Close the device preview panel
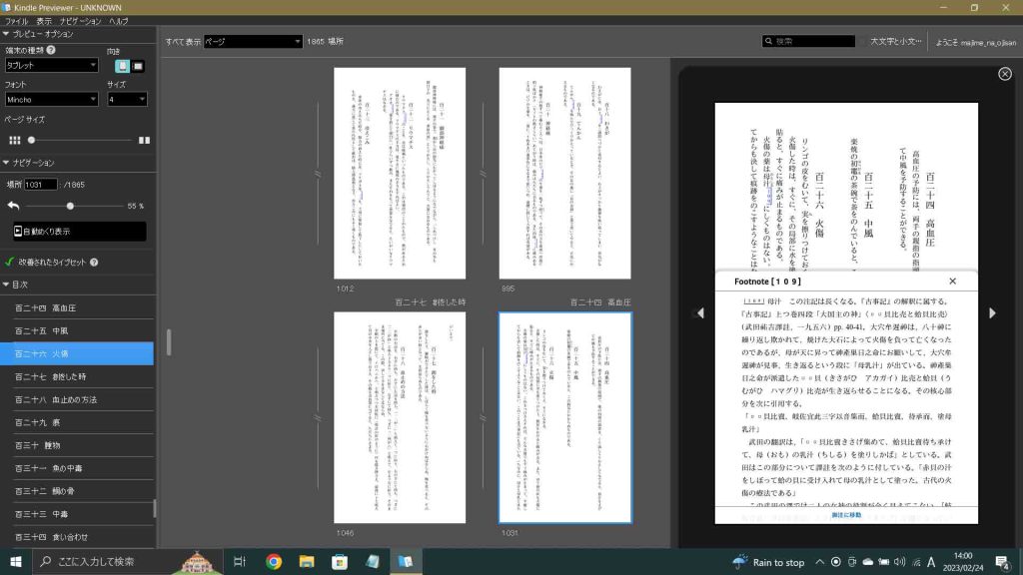Viewport: 1023px width, 575px height. (x=1005, y=74)
